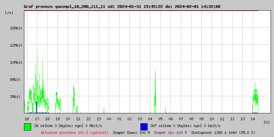This screenshot has height=137, width=274.
Task: Click the red 'Aktualne povoleno 100 % rychlosti' text
Action: pos(75,132)
